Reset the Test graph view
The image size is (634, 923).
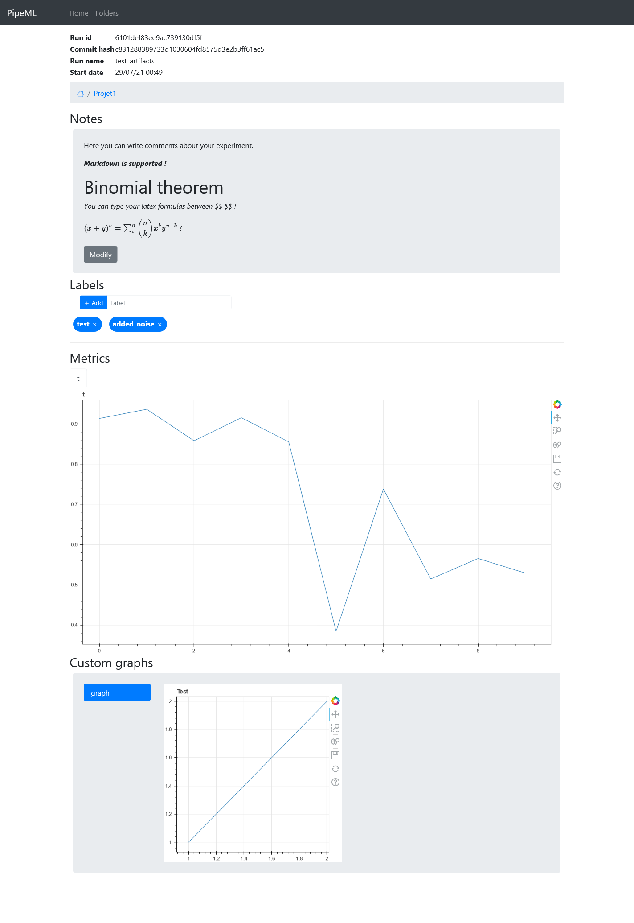click(x=335, y=769)
